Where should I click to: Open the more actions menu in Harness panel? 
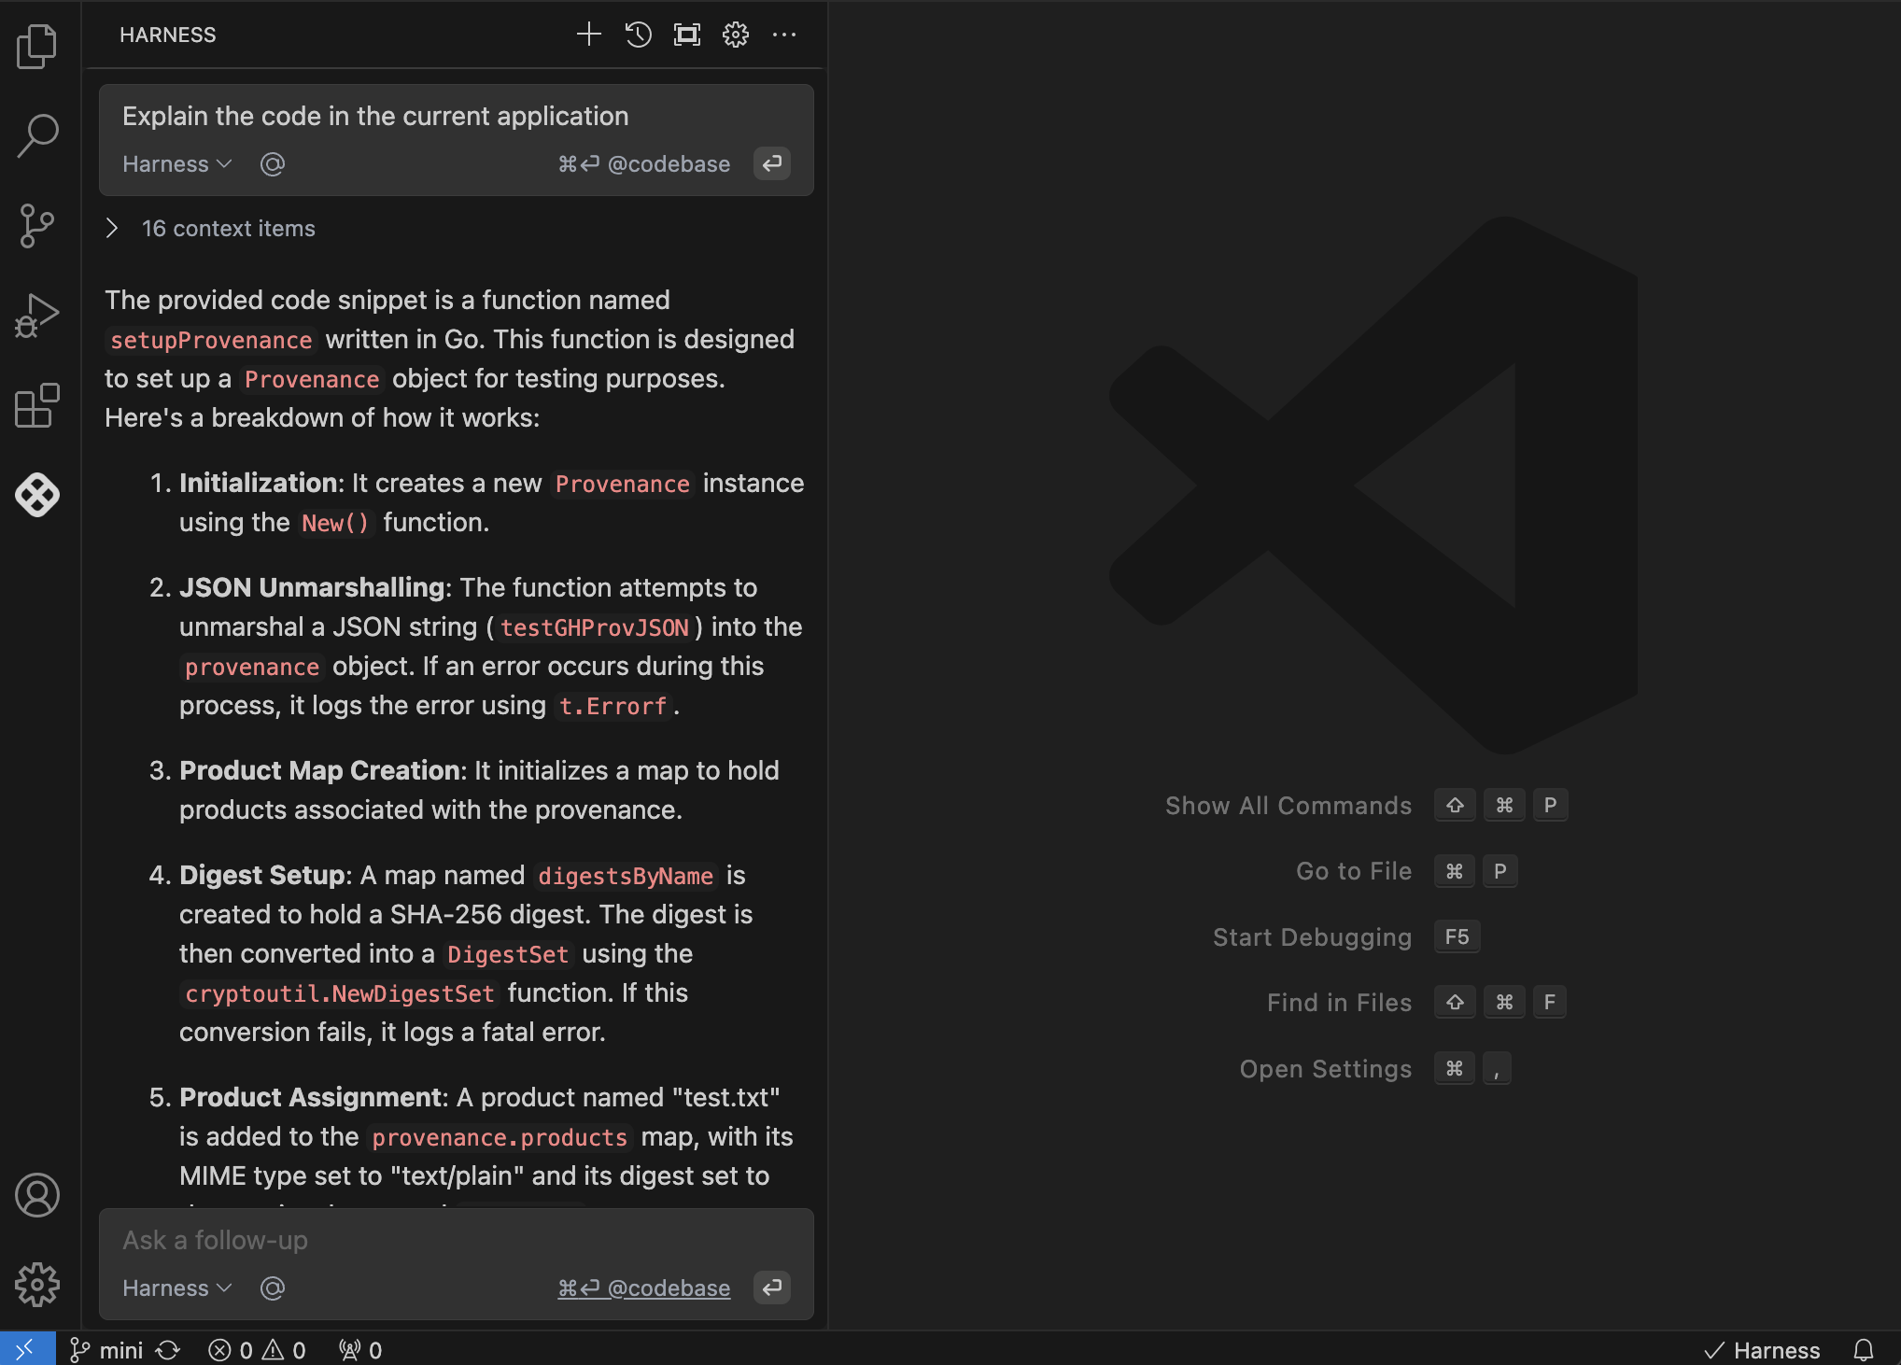pos(784,35)
